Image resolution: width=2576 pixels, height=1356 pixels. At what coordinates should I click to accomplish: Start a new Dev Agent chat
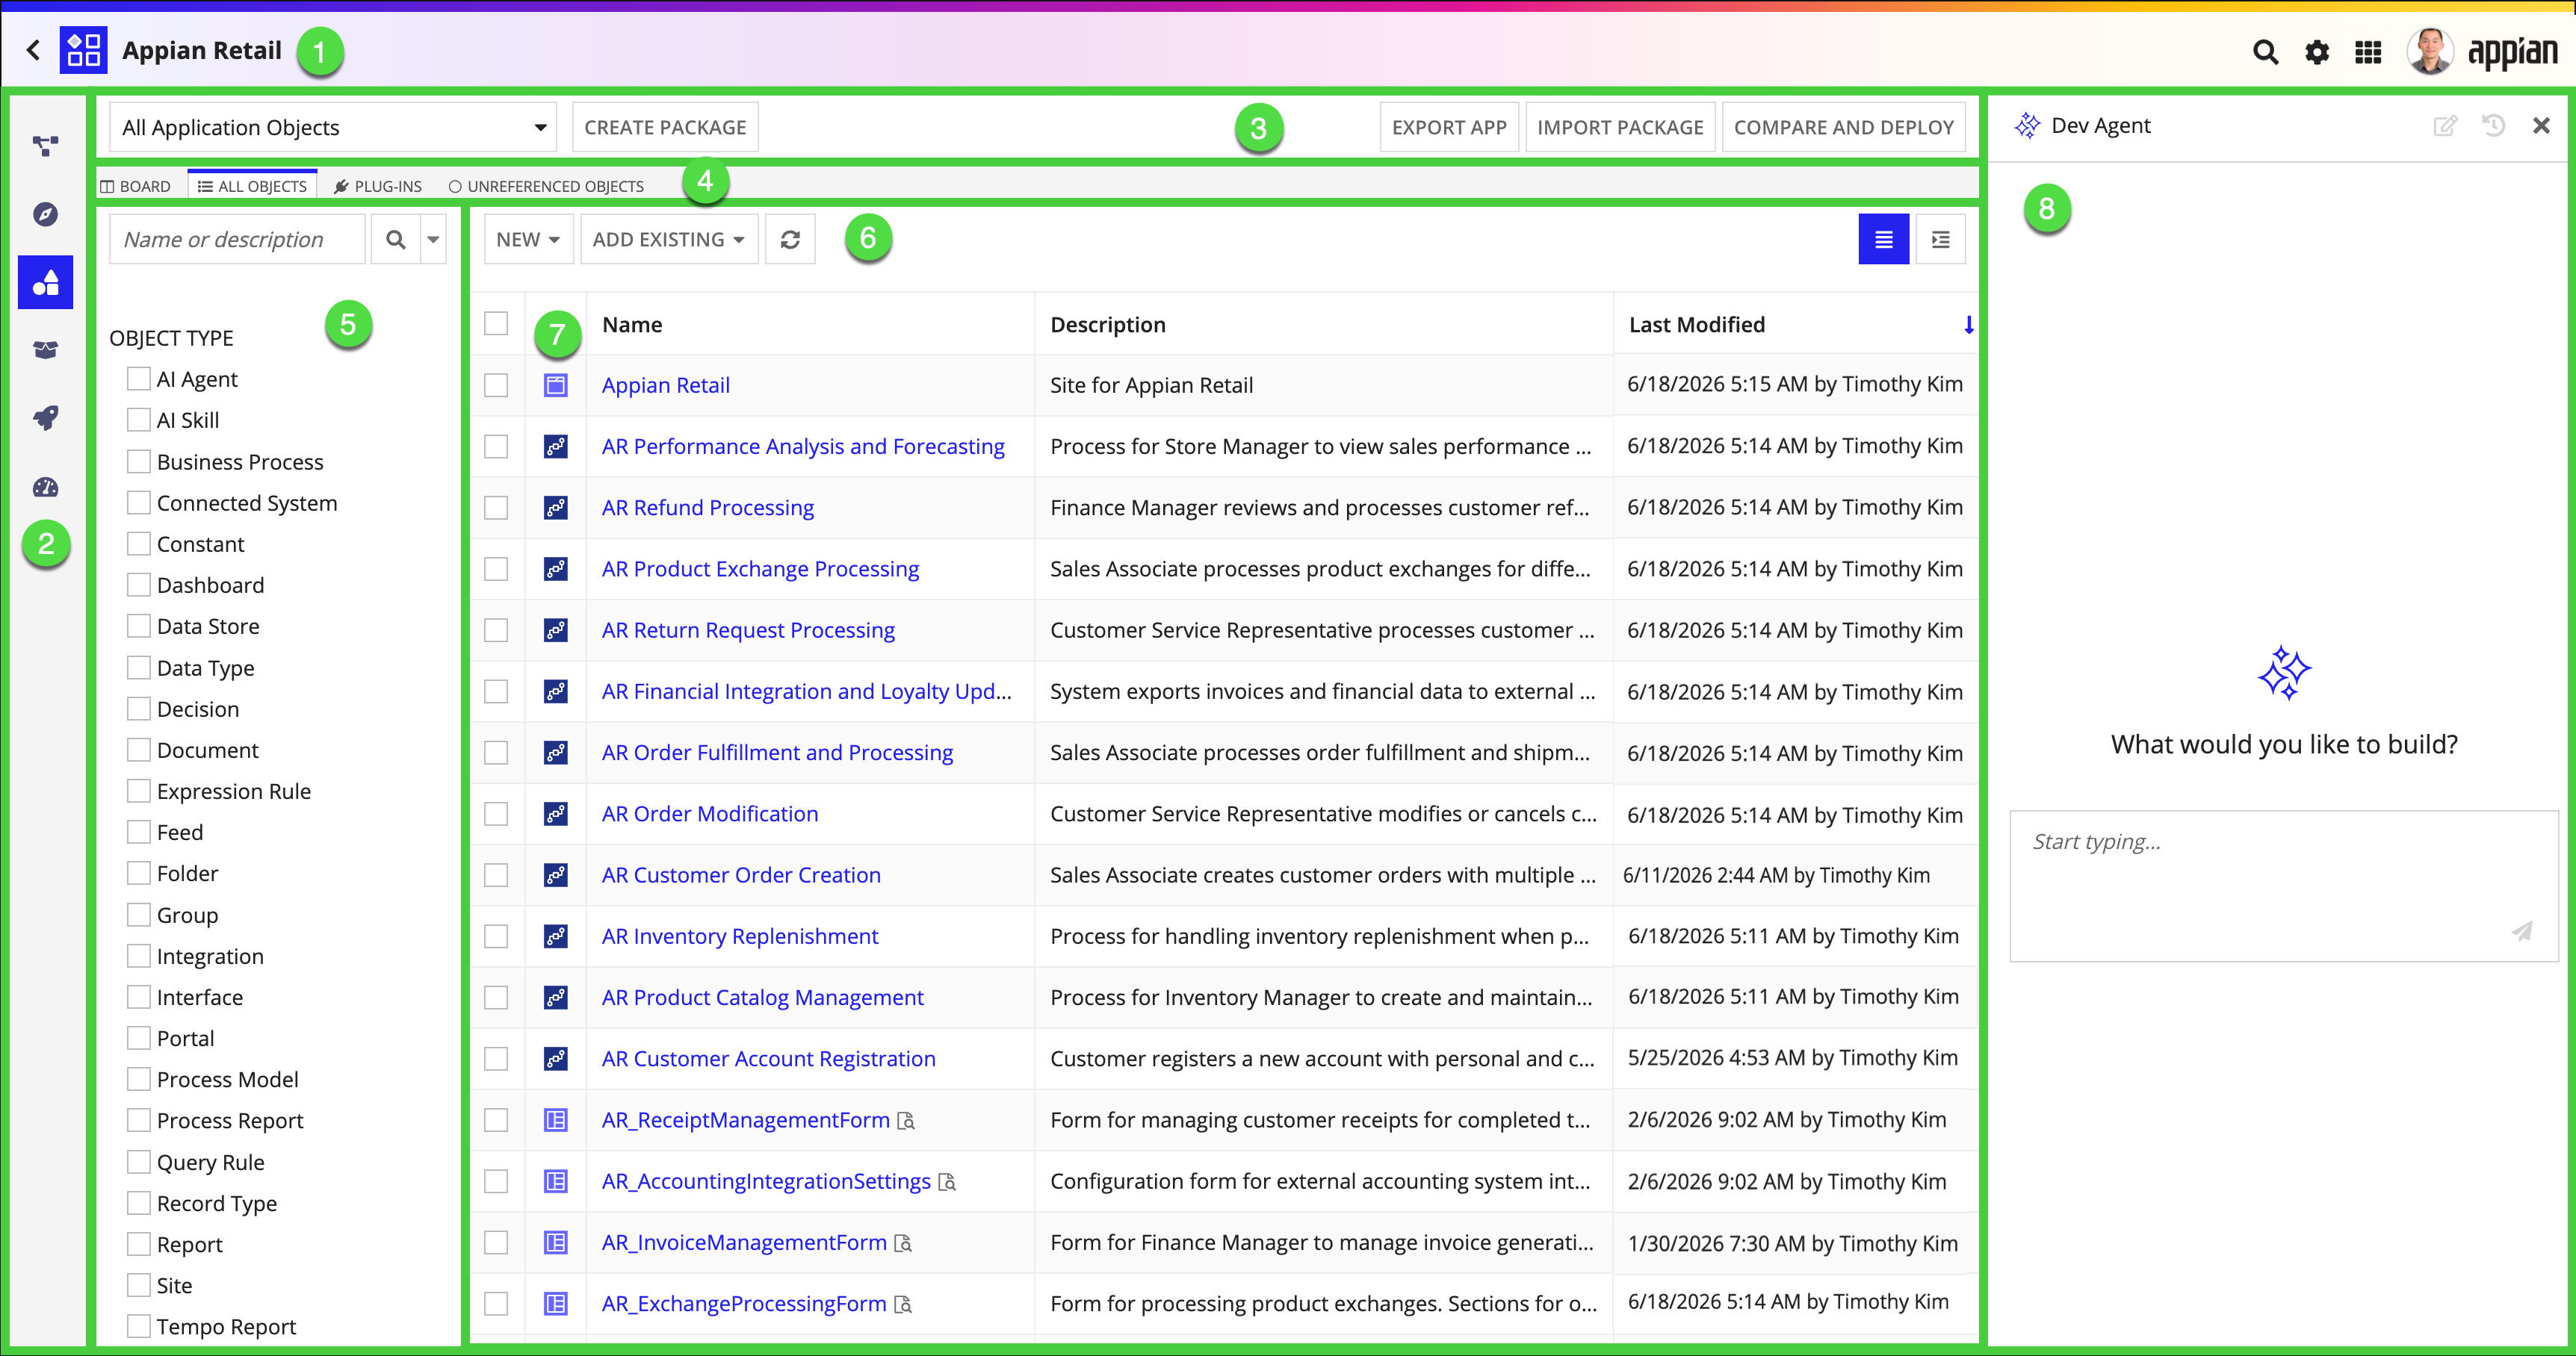tap(2445, 126)
